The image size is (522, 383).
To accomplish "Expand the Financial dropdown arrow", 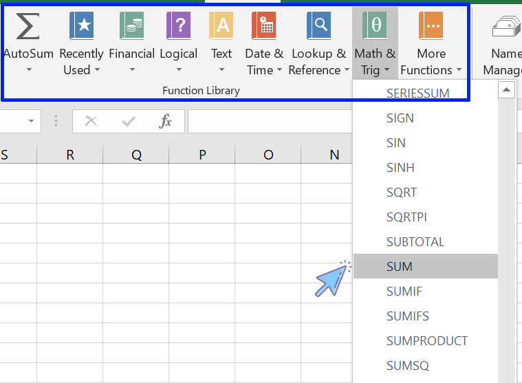I will coord(132,69).
